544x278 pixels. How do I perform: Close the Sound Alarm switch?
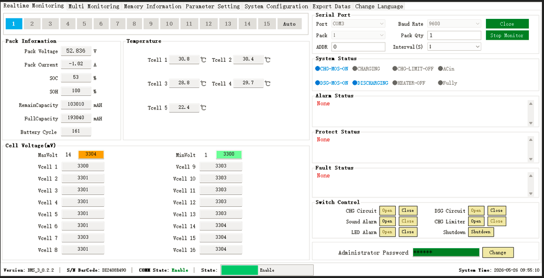408,221
